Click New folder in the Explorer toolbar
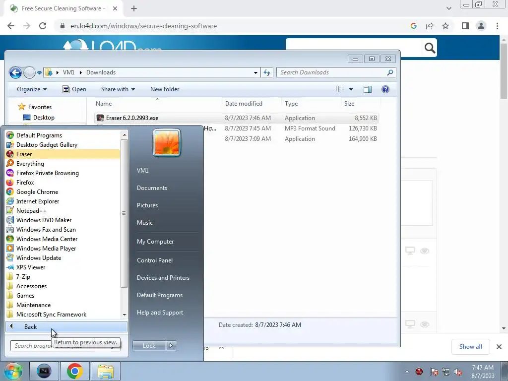Viewport: 508px width, 381px height. click(165, 89)
